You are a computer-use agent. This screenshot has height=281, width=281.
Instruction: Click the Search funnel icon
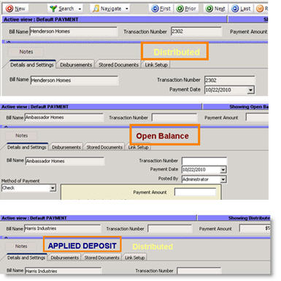53,9
